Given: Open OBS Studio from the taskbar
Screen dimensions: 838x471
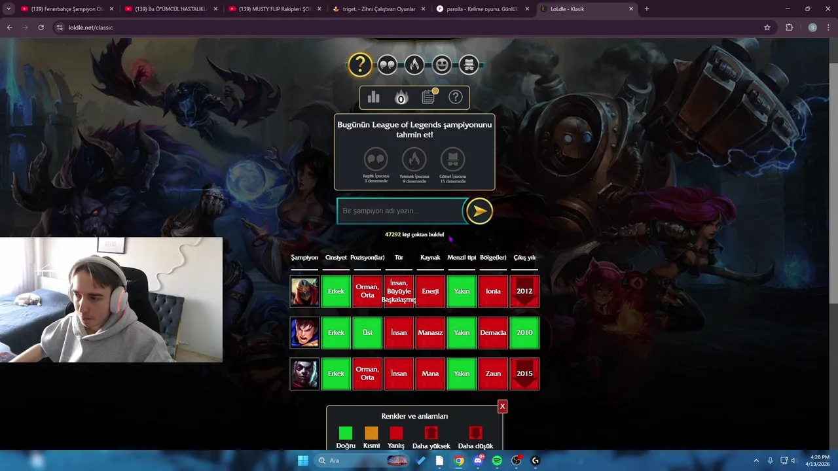Looking at the screenshot, I should (517, 461).
